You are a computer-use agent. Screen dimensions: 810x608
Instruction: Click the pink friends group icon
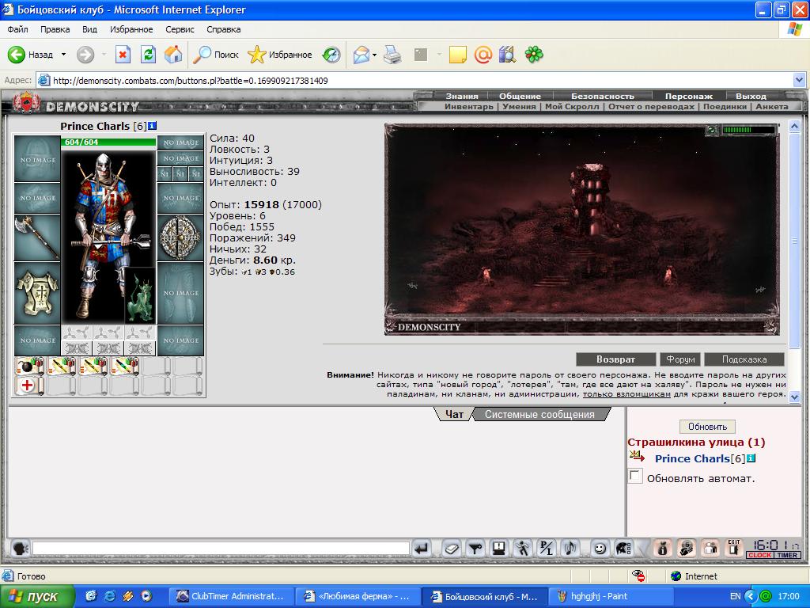pos(710,548)
